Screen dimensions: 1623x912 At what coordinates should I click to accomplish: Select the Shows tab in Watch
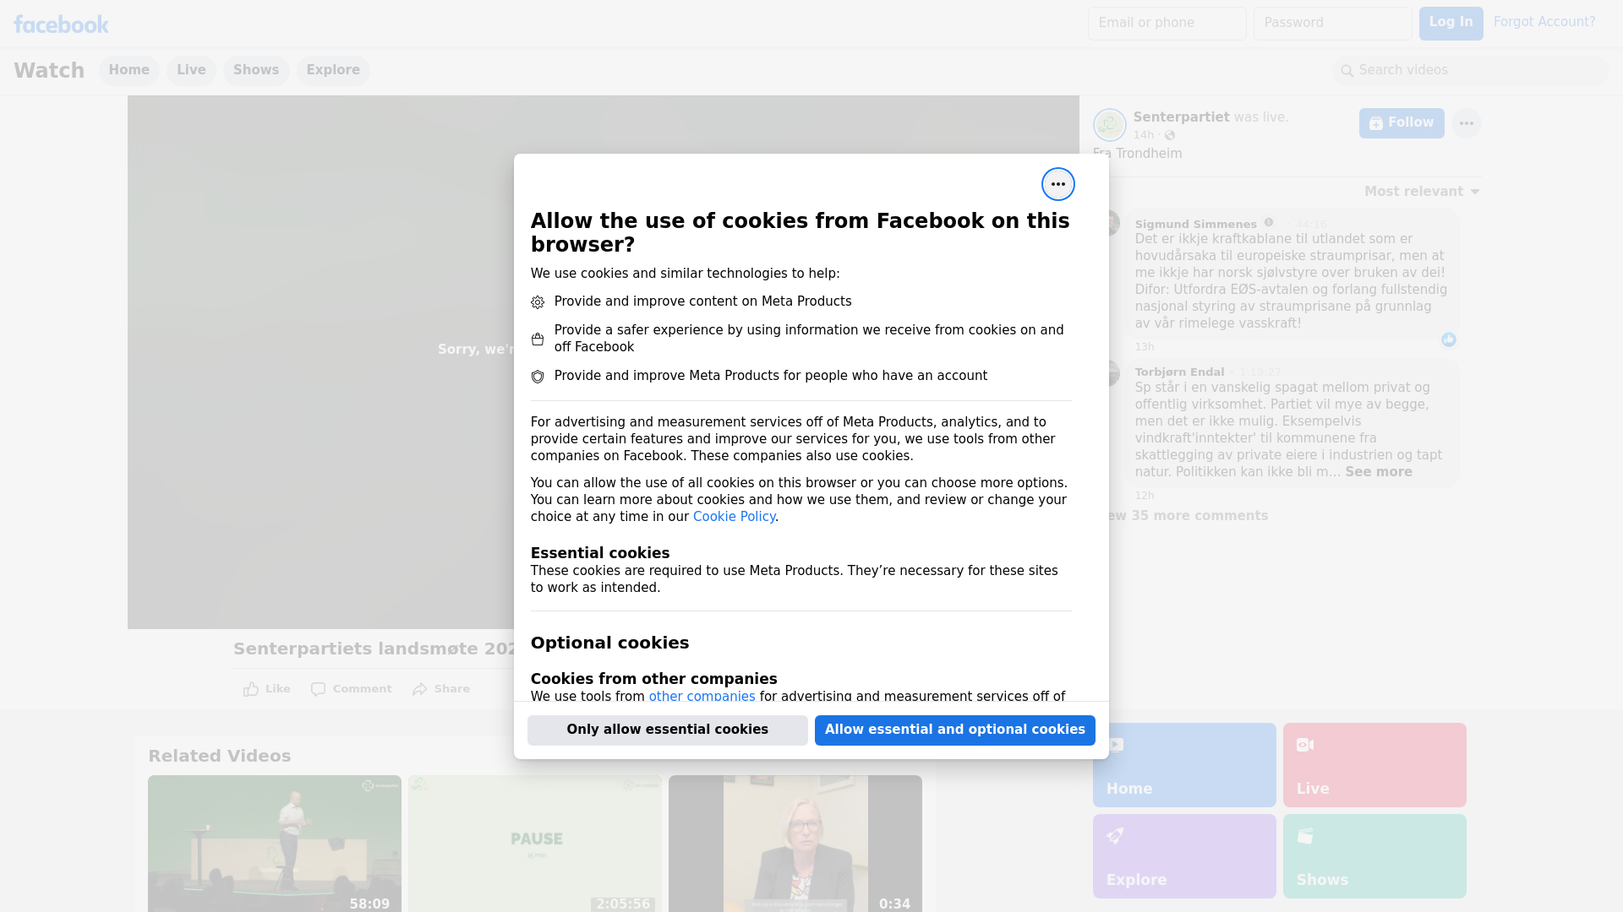click(256, 70)
